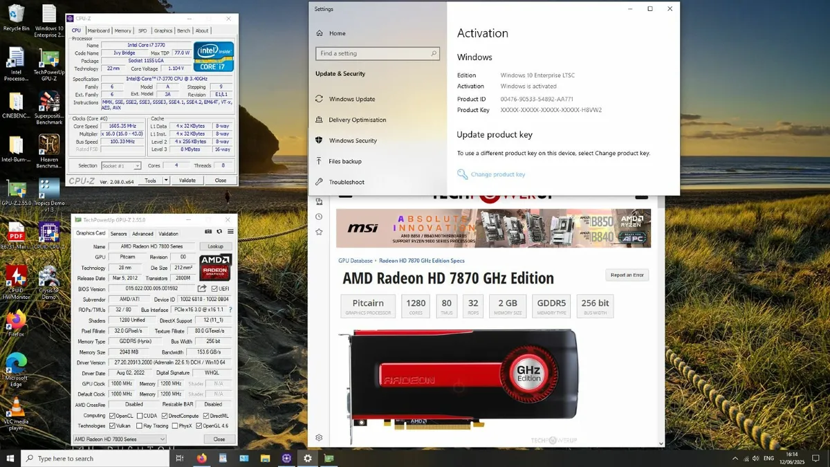Click the Bus Interface question mark in GPU-Z
Viewport: 830px width, 467px height.
coord(230,310)
